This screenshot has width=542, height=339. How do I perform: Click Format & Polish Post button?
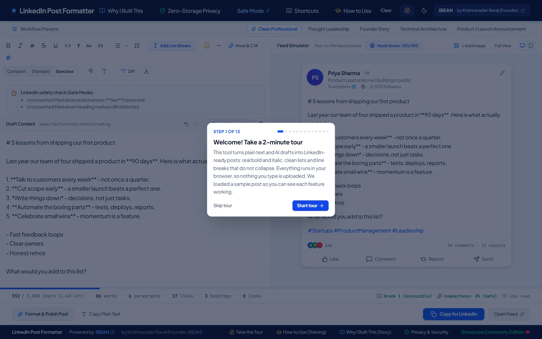(43, 314)
